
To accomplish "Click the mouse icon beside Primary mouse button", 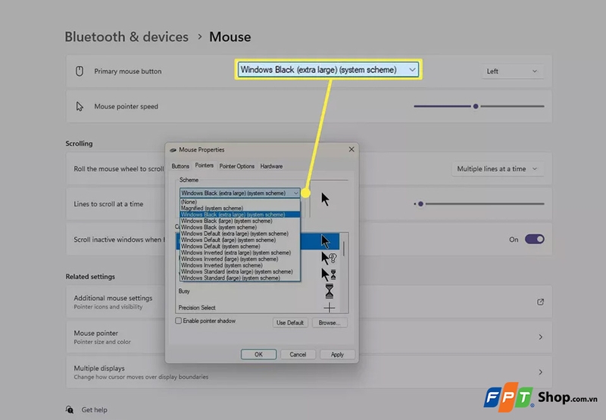I will [80, 71].
